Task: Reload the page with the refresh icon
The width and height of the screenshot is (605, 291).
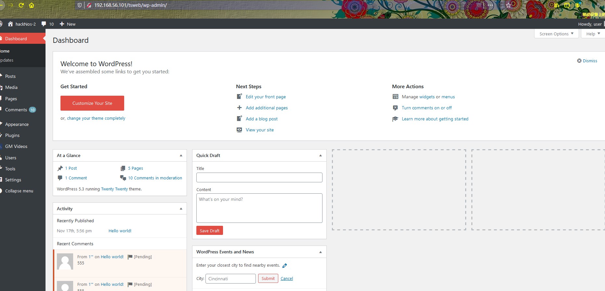Action: pyautogui.click(x=21, y=5)
